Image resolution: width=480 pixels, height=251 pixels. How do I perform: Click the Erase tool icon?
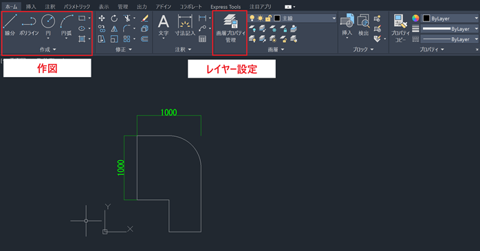click(x=144, y=19)
